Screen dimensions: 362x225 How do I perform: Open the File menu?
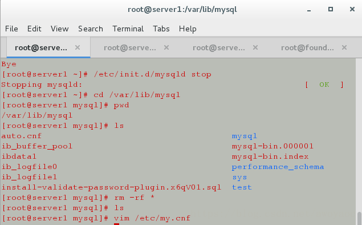pyautogui.click(x=11, y=29)
